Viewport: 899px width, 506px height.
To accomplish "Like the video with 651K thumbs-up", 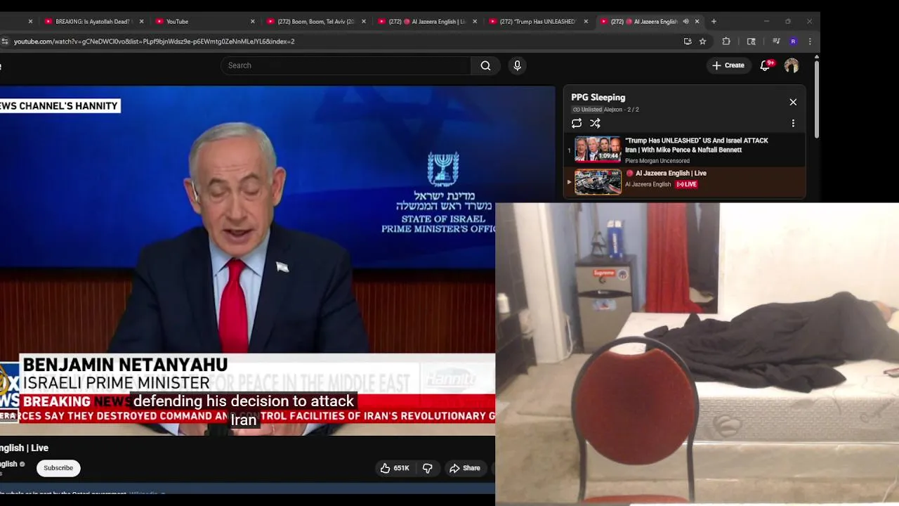I will click(x=395, y=468).
